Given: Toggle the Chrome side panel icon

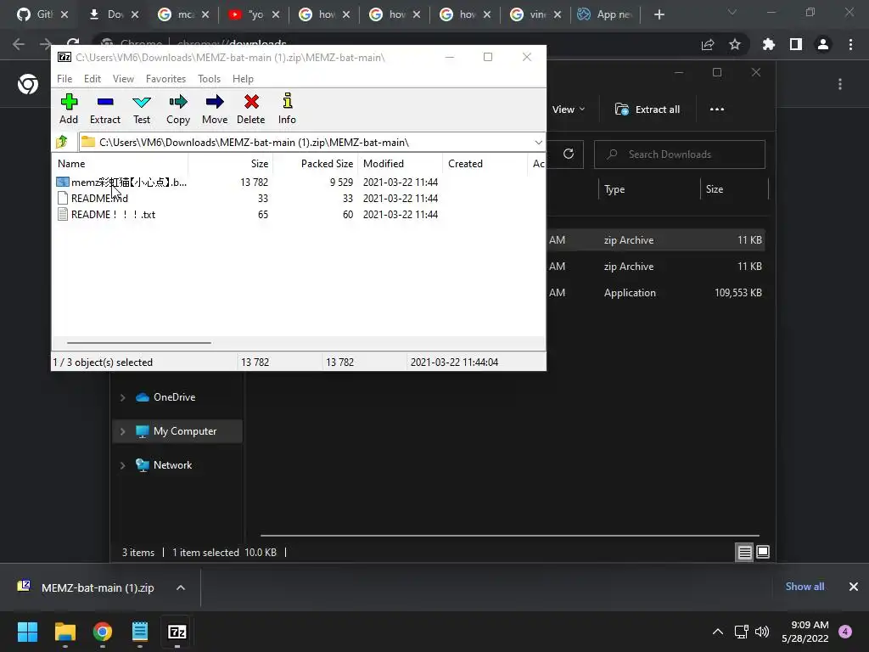Looking at the screenshot, I should (x=796, y=44).
